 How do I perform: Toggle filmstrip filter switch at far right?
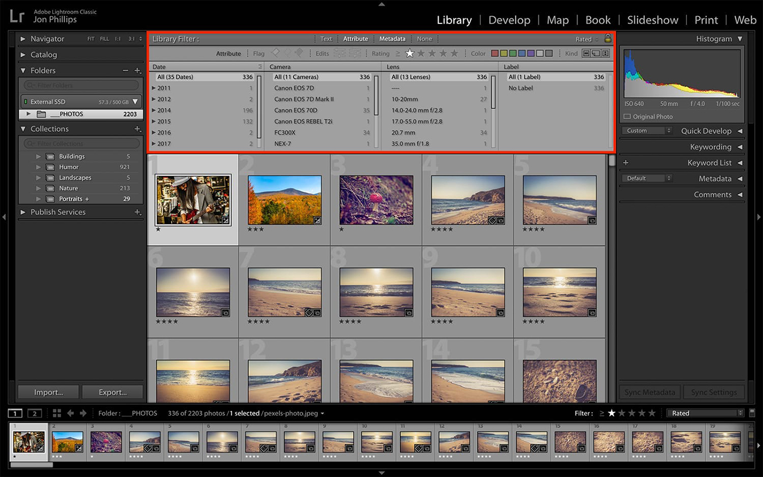752,413
